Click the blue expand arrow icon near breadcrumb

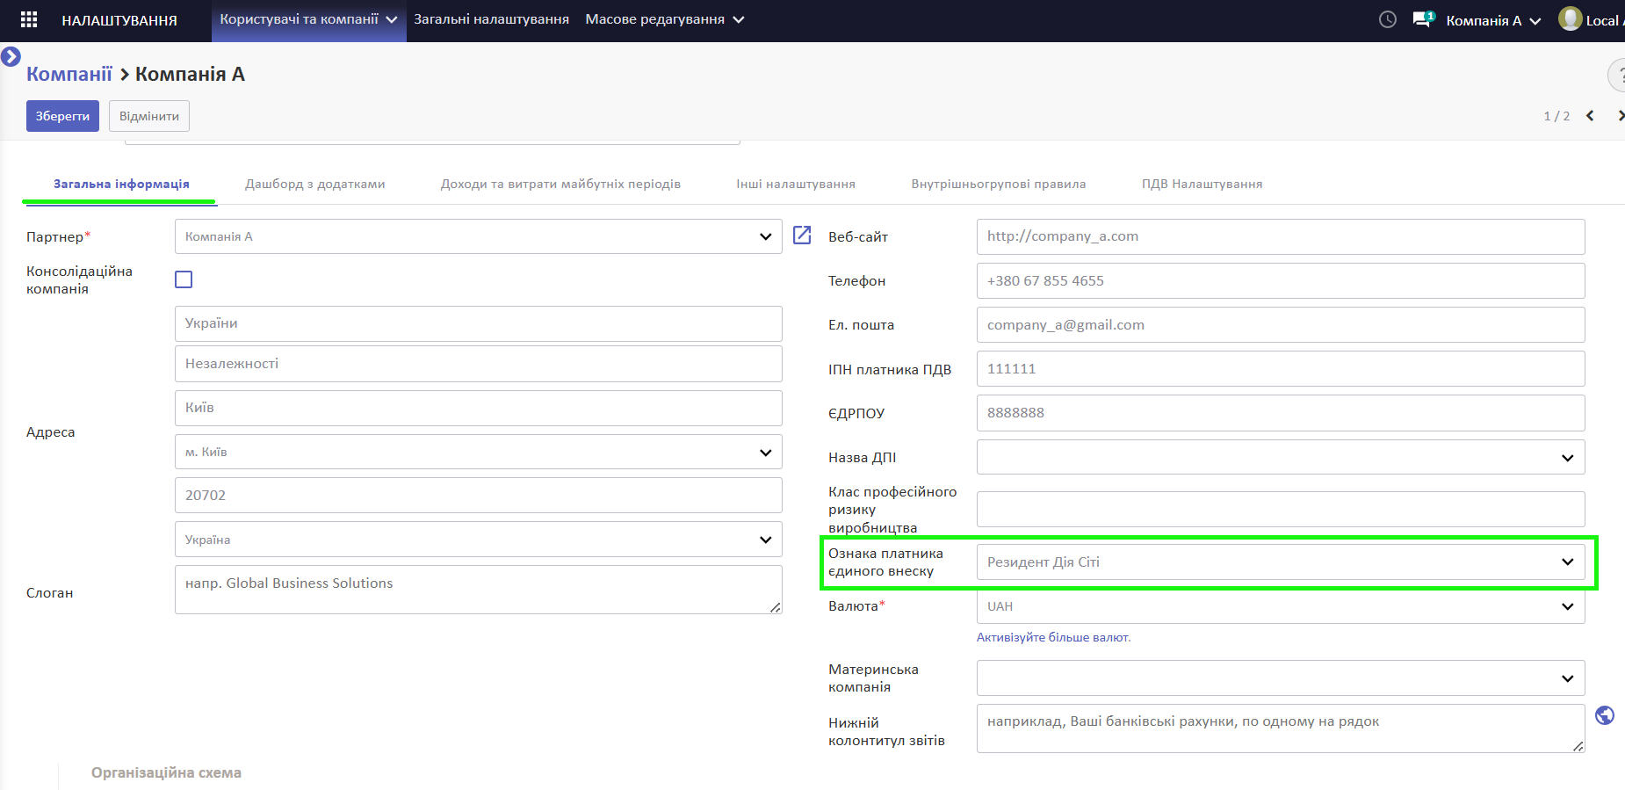tap(11, 57)
